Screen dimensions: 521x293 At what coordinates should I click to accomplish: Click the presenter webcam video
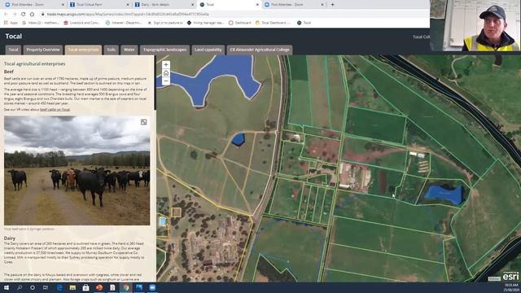click(x=475, y=25)
